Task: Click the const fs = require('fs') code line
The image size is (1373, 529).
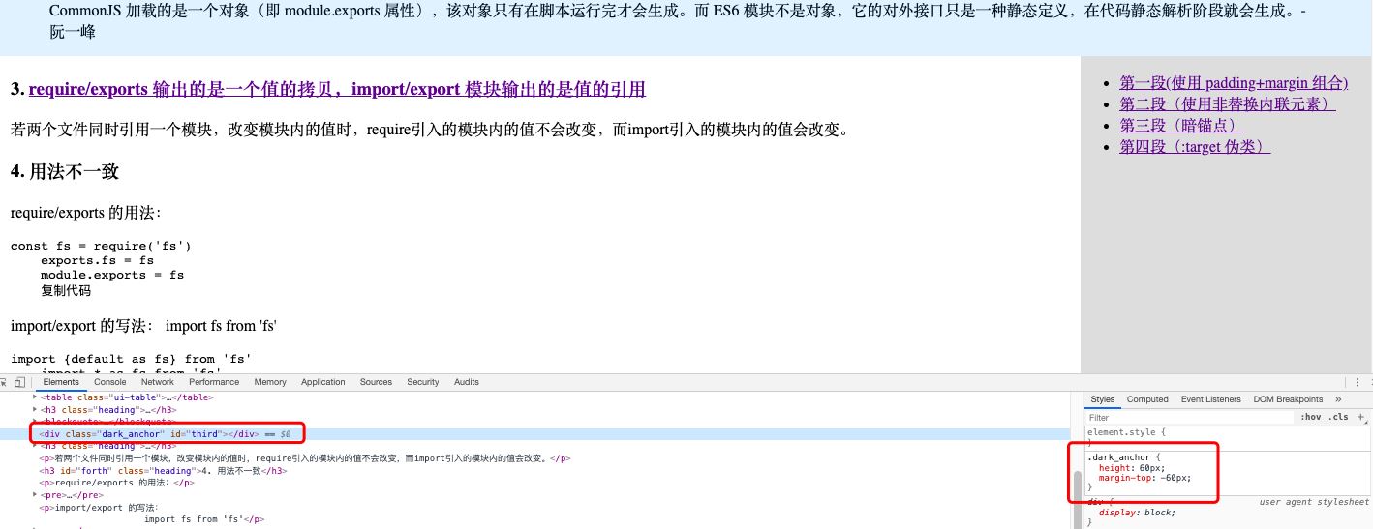Action: tap(101, 246)
